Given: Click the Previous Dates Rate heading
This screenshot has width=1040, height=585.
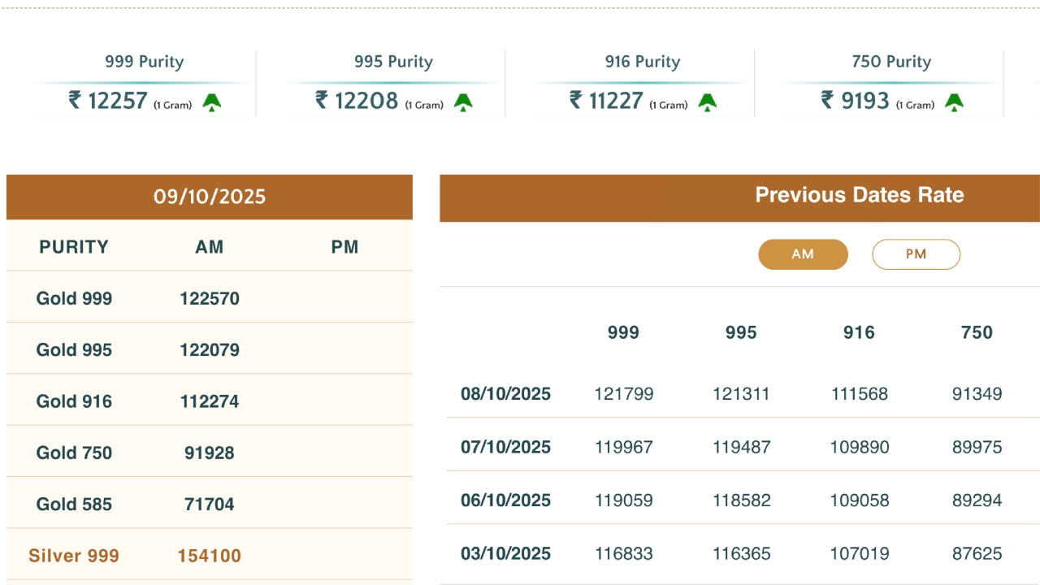Looking at the screenshot, I should pos(859,195).
